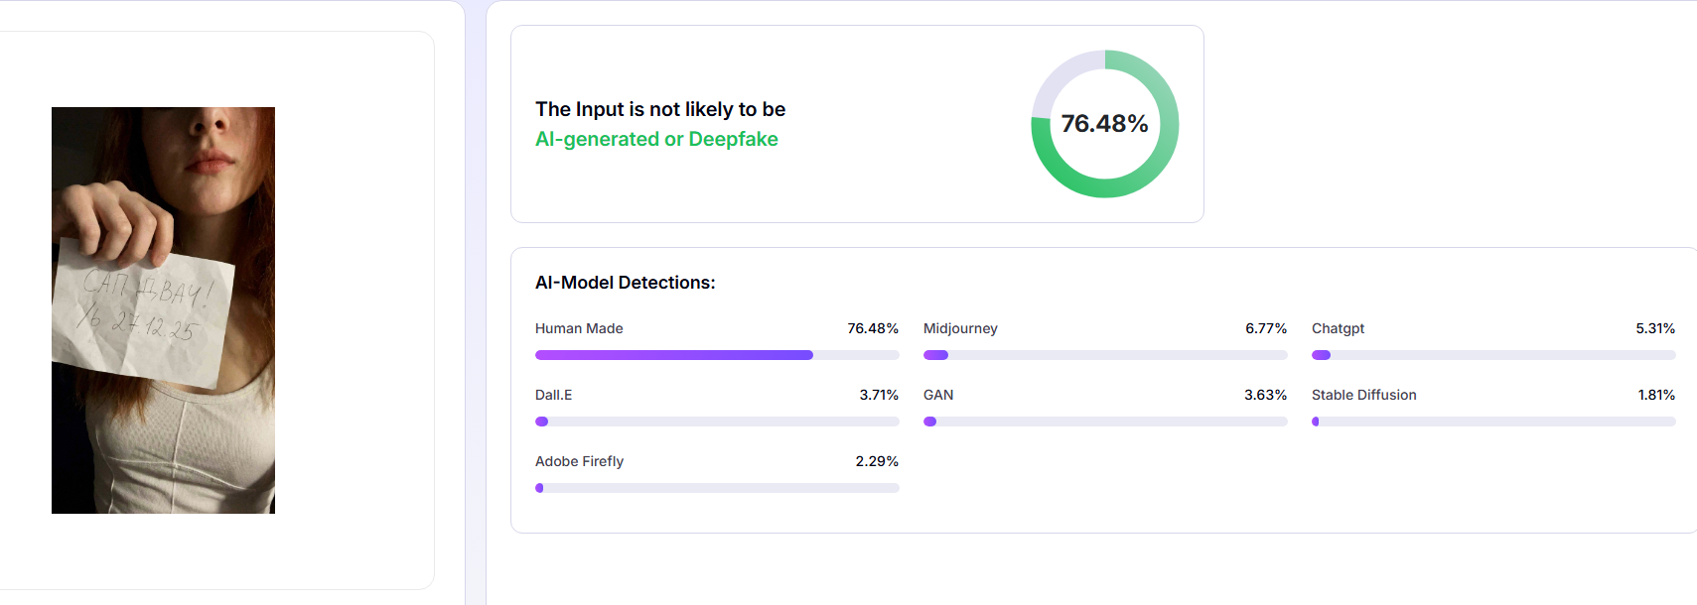Click the Human Made label
Image resolution: width=1697 pixels, height=605 pixels.
[x=579, y=328]
